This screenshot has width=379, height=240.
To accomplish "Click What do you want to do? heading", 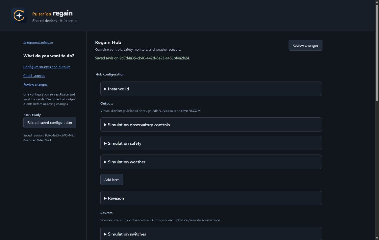I will pos(49,56).
